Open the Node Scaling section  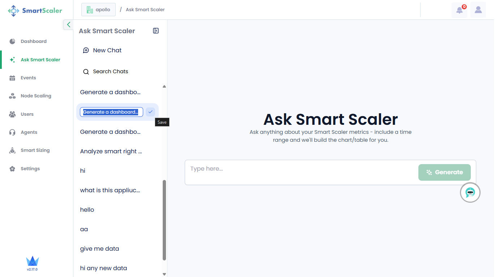(36, 96)
